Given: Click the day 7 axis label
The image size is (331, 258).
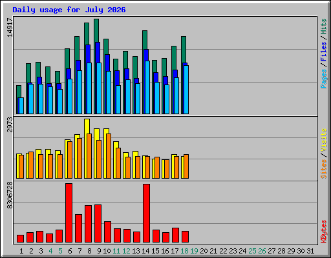Looking at the screenshot, I should 80,251.
